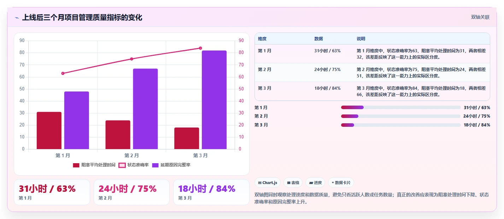Select the 第 3 月 table row label

point(265,88)
